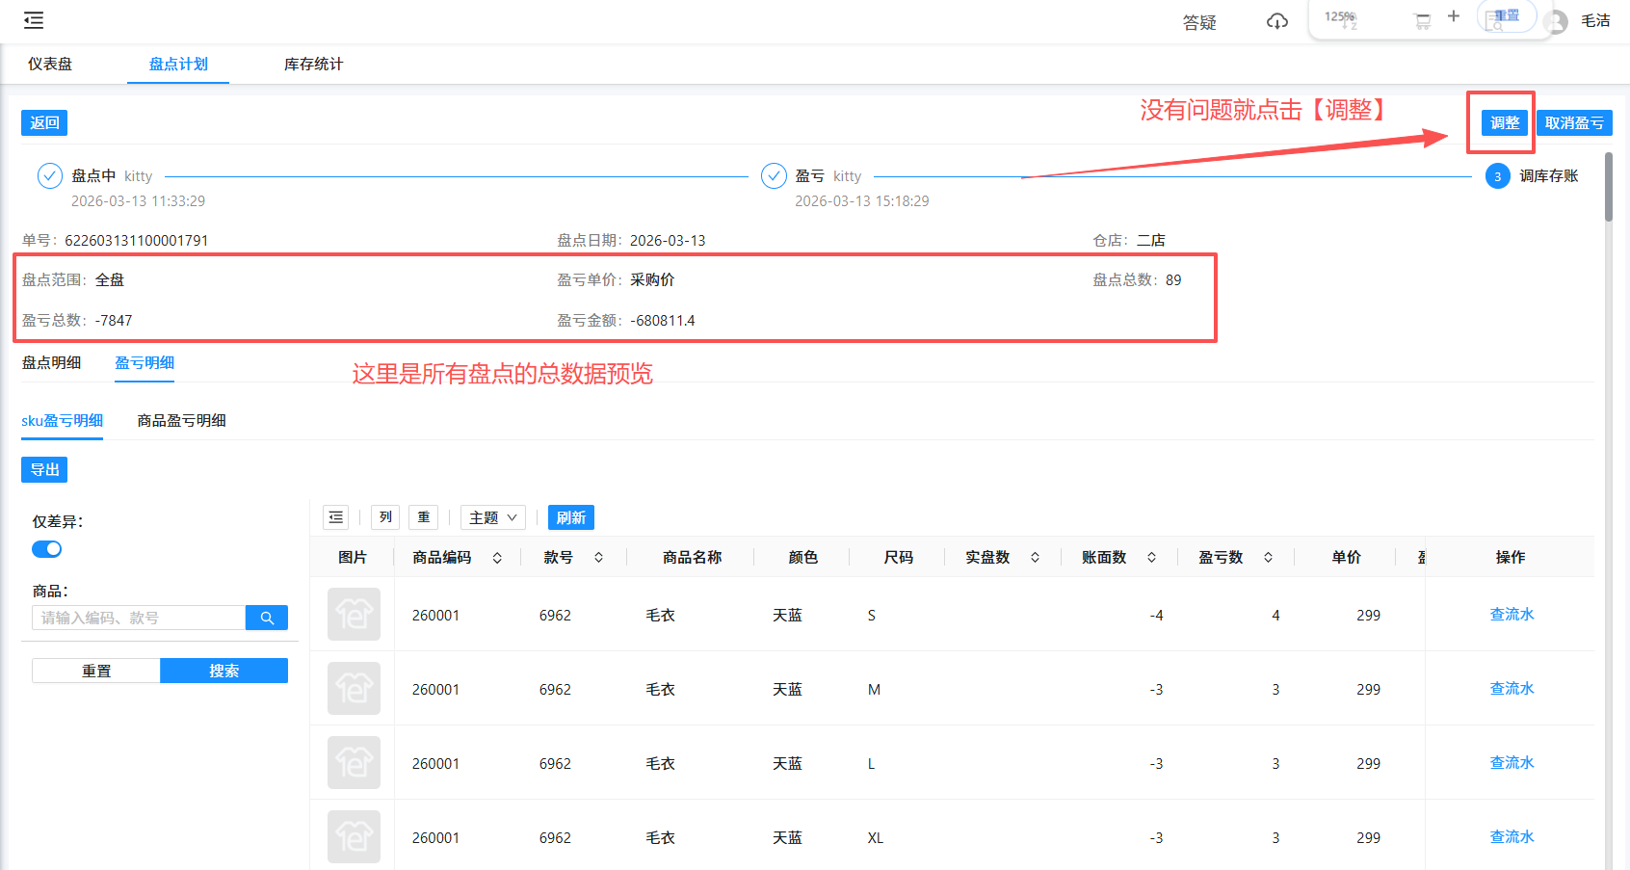Click the 商品 code search input field
1630x870 pixels.
[139, 618]
